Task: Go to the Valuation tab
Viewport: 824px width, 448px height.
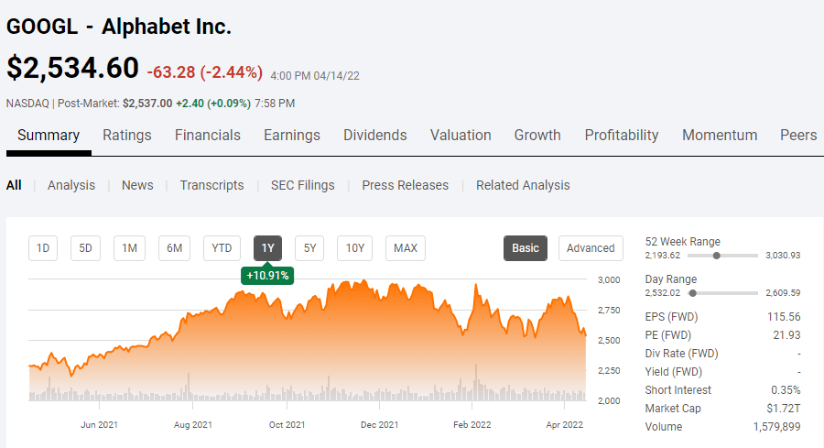Action: (x=461, y=136)
